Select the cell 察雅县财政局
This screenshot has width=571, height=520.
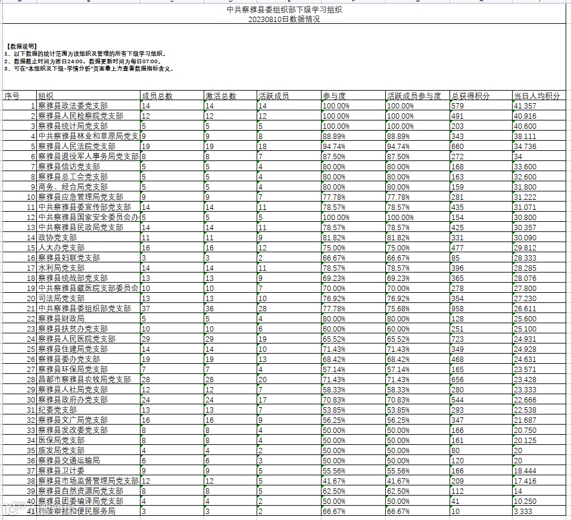tap(89, 318)
